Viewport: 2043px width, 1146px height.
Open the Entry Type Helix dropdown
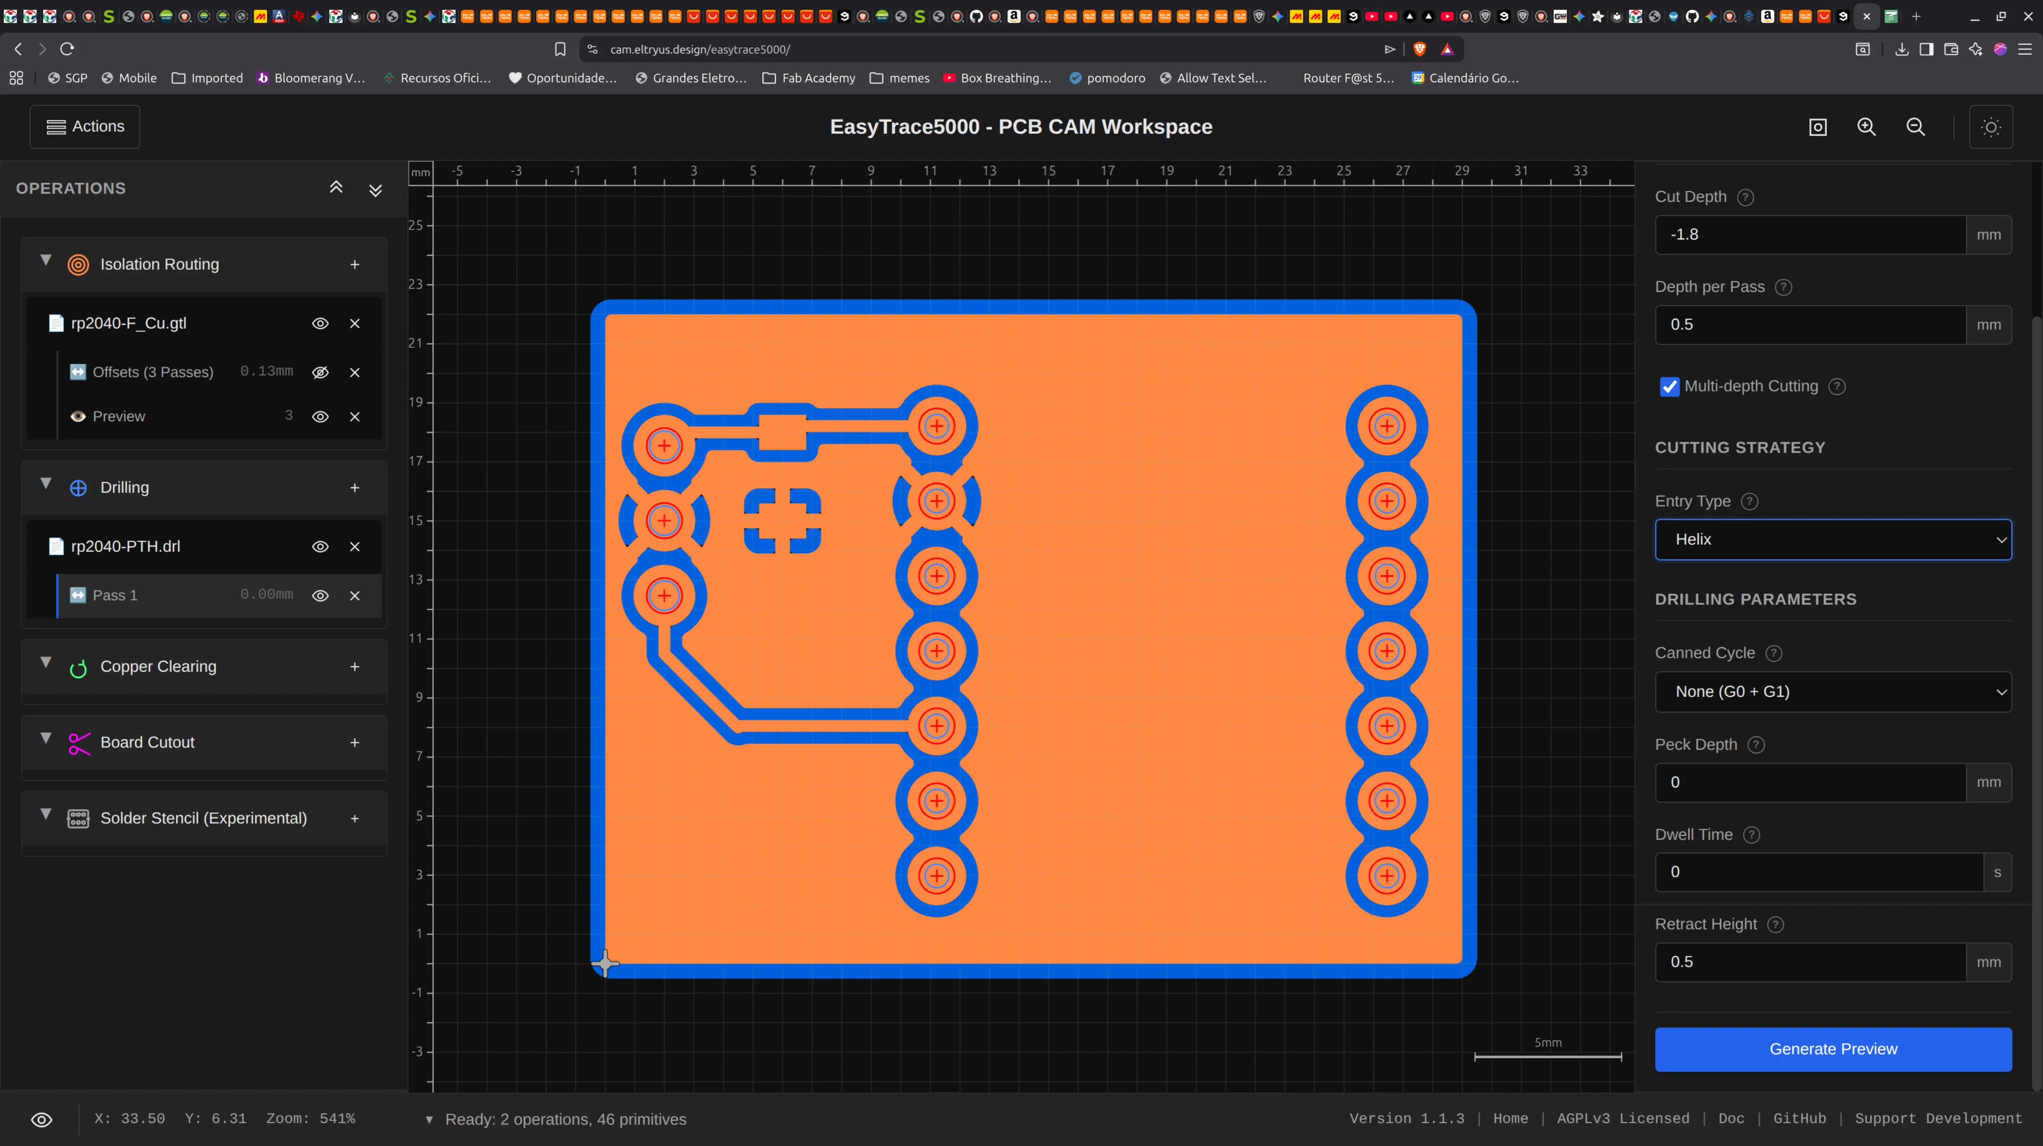click(x=1832, y=540)
